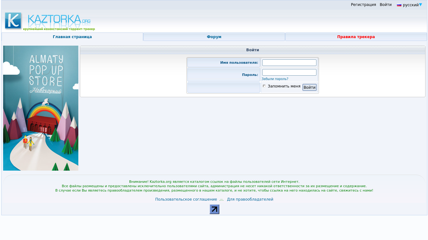Screen dimensions: 428x240
Task: Open Для правообладателей link
Action: pos(250,199)
